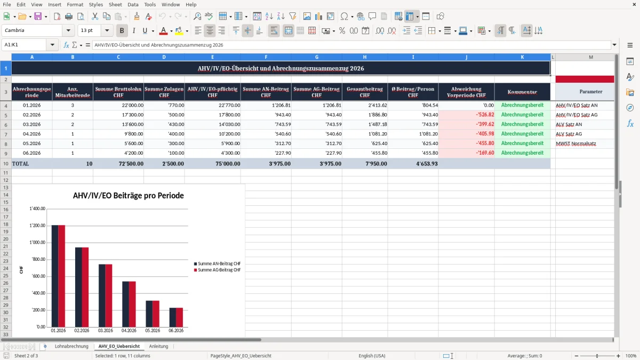Image resolution: width=640 pixels, height=360 pixels.
Task: Click the Increase Indent icon
Action: click(x=406, y=31)
